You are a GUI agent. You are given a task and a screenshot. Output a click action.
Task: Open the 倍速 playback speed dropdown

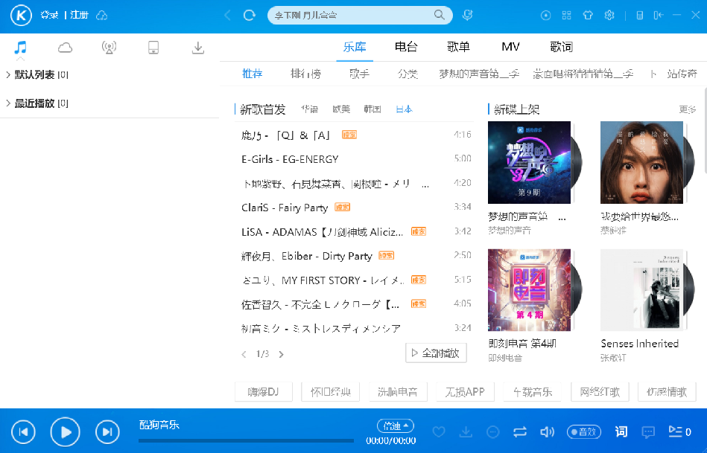click(x=396, y=425)
